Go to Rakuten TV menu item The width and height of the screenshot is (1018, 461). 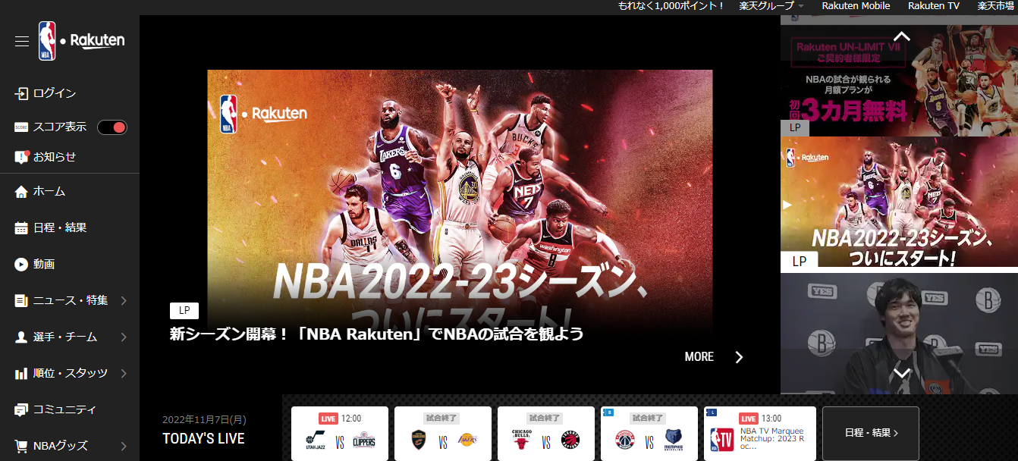[933, 6]
